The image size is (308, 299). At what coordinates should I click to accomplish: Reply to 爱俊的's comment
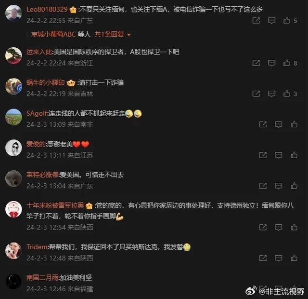pyautogui.click(x=279, y=155)
